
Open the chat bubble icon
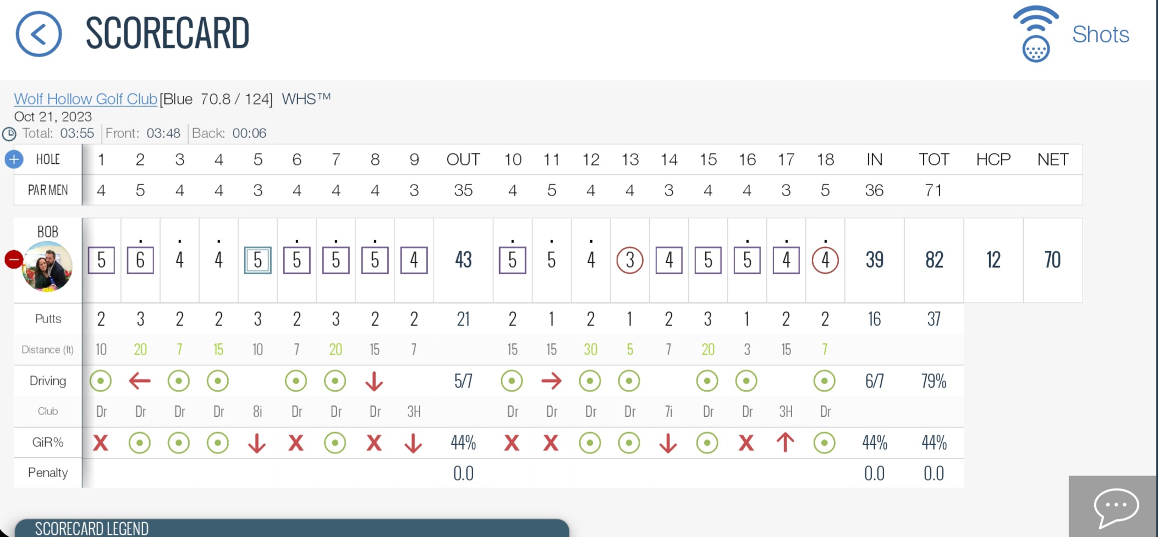pos(1116,507)
